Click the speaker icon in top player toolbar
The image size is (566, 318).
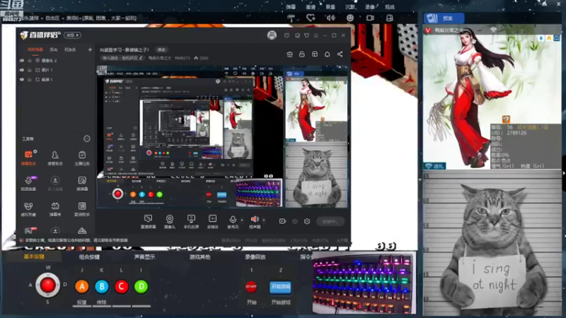(x=330, y=18)
